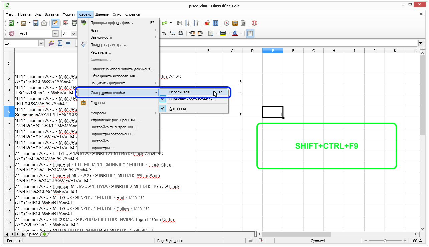Toggle Edit File mode pencil icon
Screen dimensions: 429x247
tap(55, 23)
